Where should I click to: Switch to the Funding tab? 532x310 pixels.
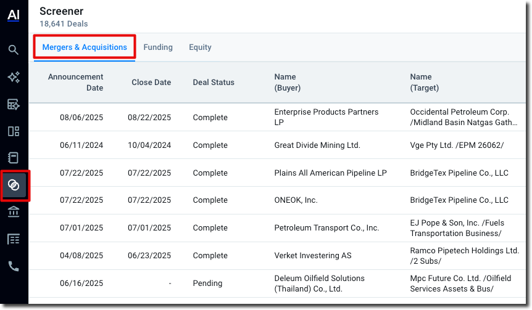click(x=158, y=47)
